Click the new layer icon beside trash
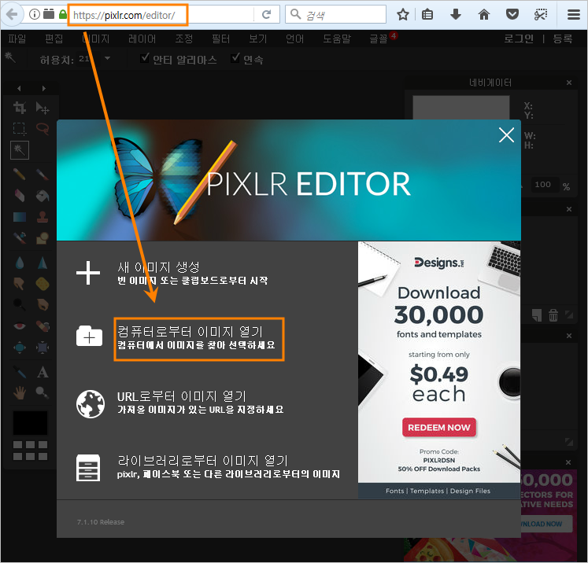Image resolution: width=588 pixels, height=563 pixels. (537, 315)
